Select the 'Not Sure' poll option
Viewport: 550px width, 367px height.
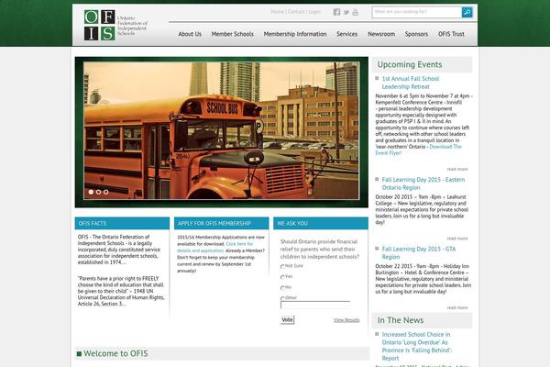click(x=282, y=267)
